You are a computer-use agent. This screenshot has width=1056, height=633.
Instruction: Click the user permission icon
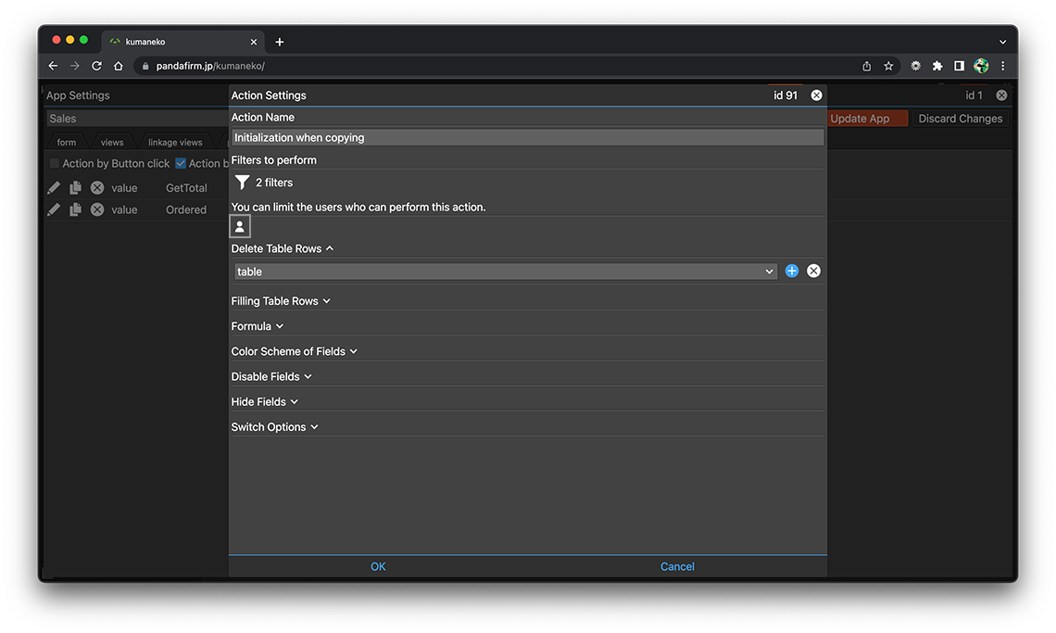pyautogui.click(x=240, y=226)
